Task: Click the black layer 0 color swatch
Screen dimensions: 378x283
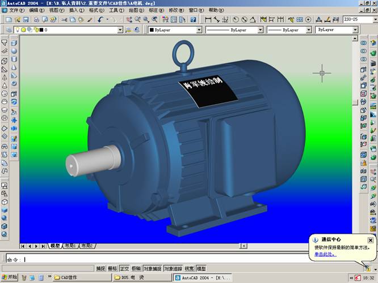Action: pos(41,30)
